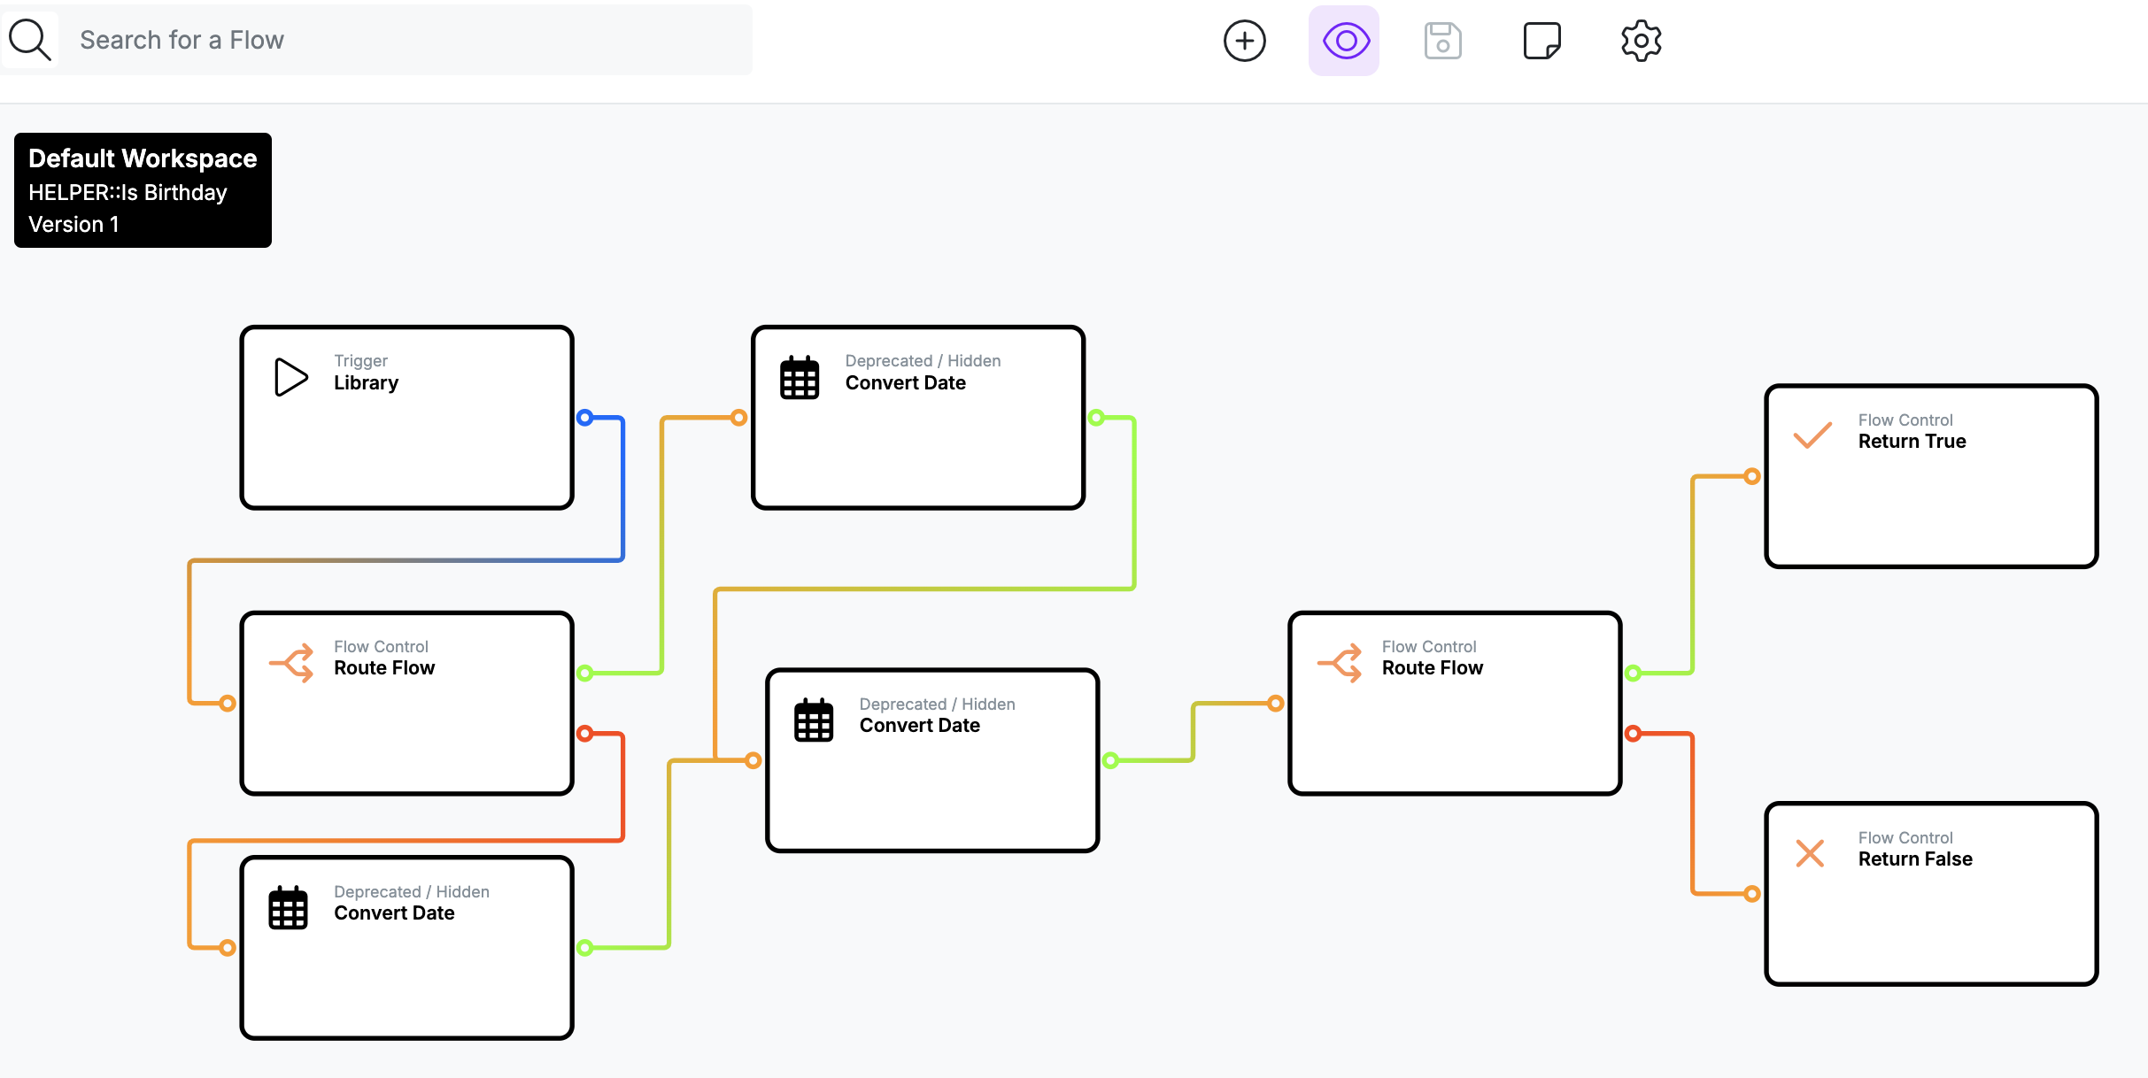Screen dimensions: 2148x1078
Task: Click the Return True checkmark icon
Action: [x=1812, y=435]
